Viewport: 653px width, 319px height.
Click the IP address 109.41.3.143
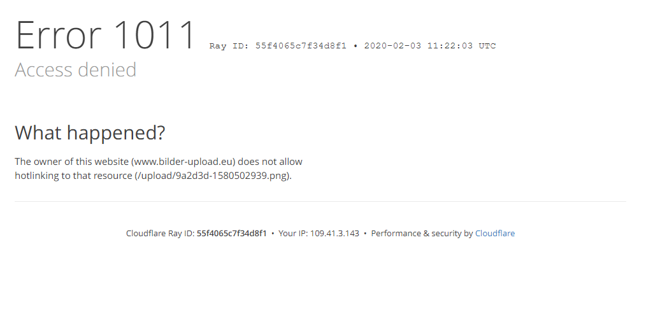click(334, 234)
